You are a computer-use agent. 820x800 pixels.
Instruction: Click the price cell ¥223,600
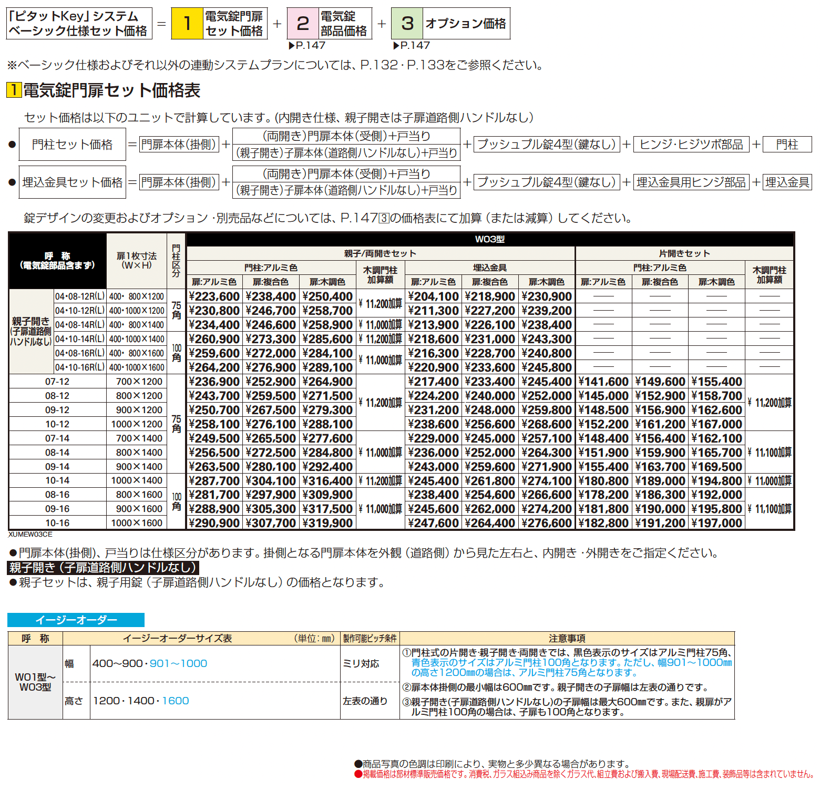[x=214, y=296]
